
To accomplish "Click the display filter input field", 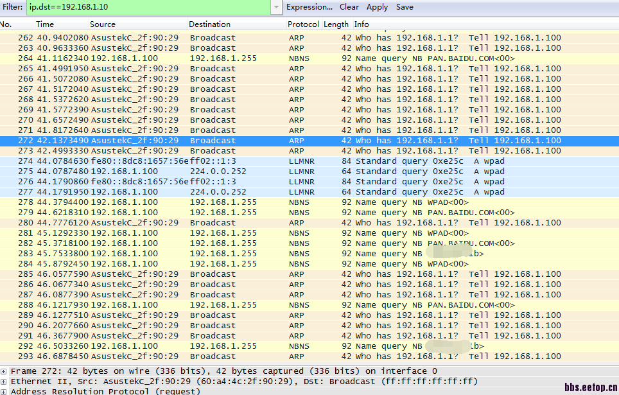I will [x=149, y=7].
